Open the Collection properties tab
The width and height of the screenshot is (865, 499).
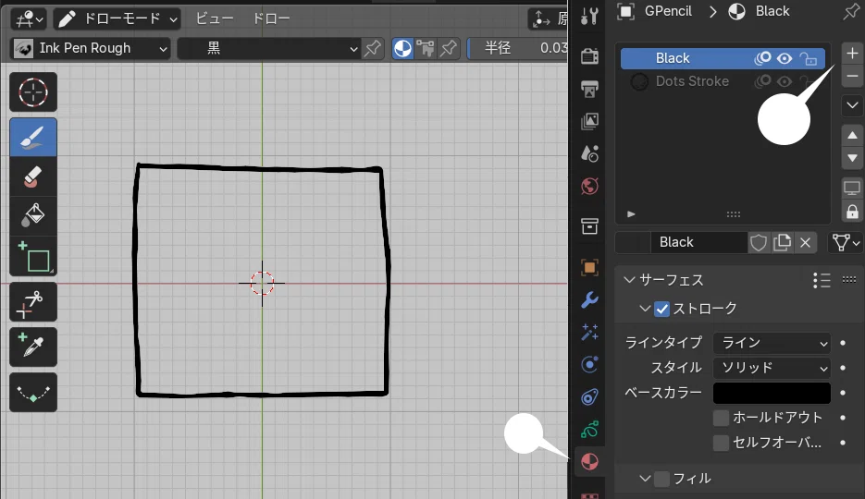pyautogui.click(x=589, y=225)
